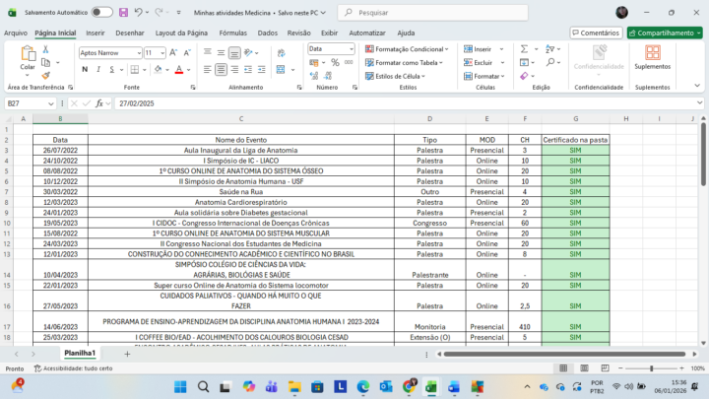
Task: Apply bold with the N button
Action: (x=85, y=69)
